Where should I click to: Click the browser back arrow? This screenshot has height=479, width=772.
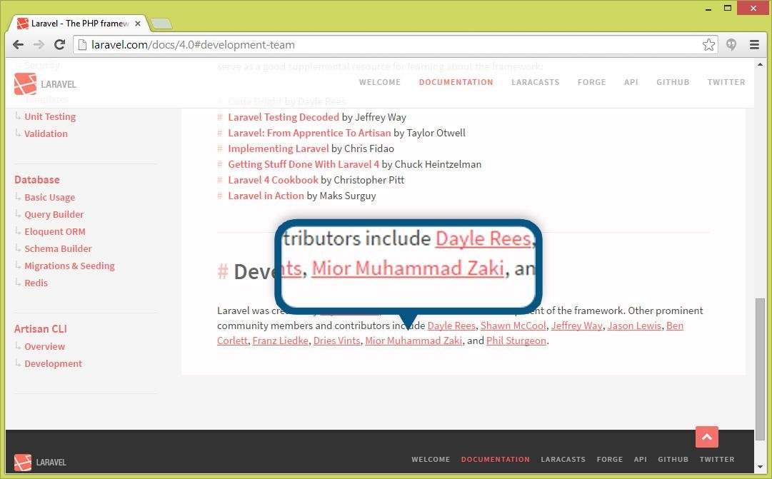point(19,45)
